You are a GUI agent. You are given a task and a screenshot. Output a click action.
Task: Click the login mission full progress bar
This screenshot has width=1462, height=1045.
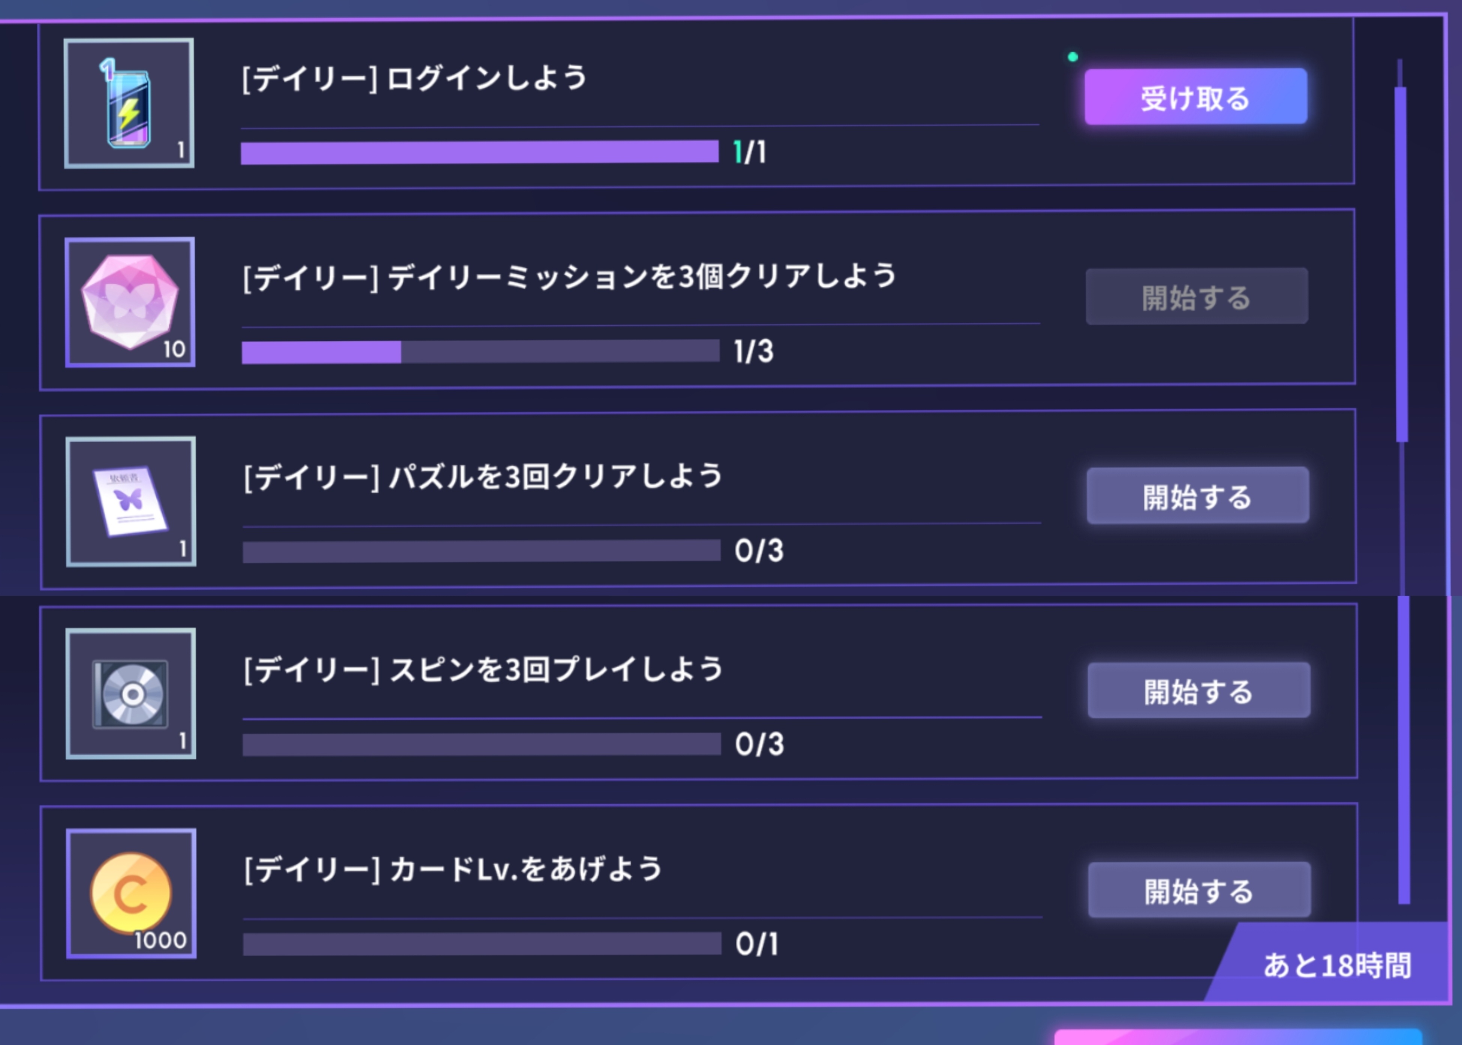pos(479,153)
